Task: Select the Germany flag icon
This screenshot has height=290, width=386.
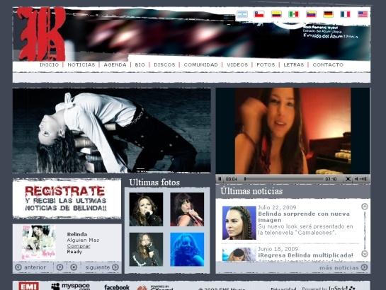Action: pyautogui.click(x=328, y=14)
